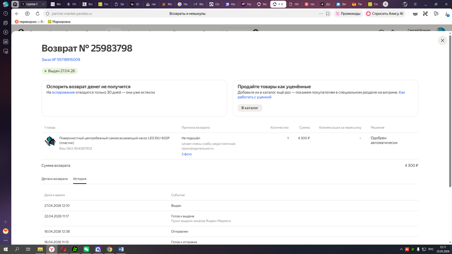The height and width of the screenshot is (254, 452).
Task: Go back with browser back arrow
Action: [17, 14]
